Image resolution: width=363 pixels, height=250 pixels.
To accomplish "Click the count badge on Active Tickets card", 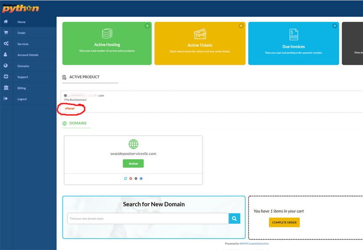I will (241, 26).
